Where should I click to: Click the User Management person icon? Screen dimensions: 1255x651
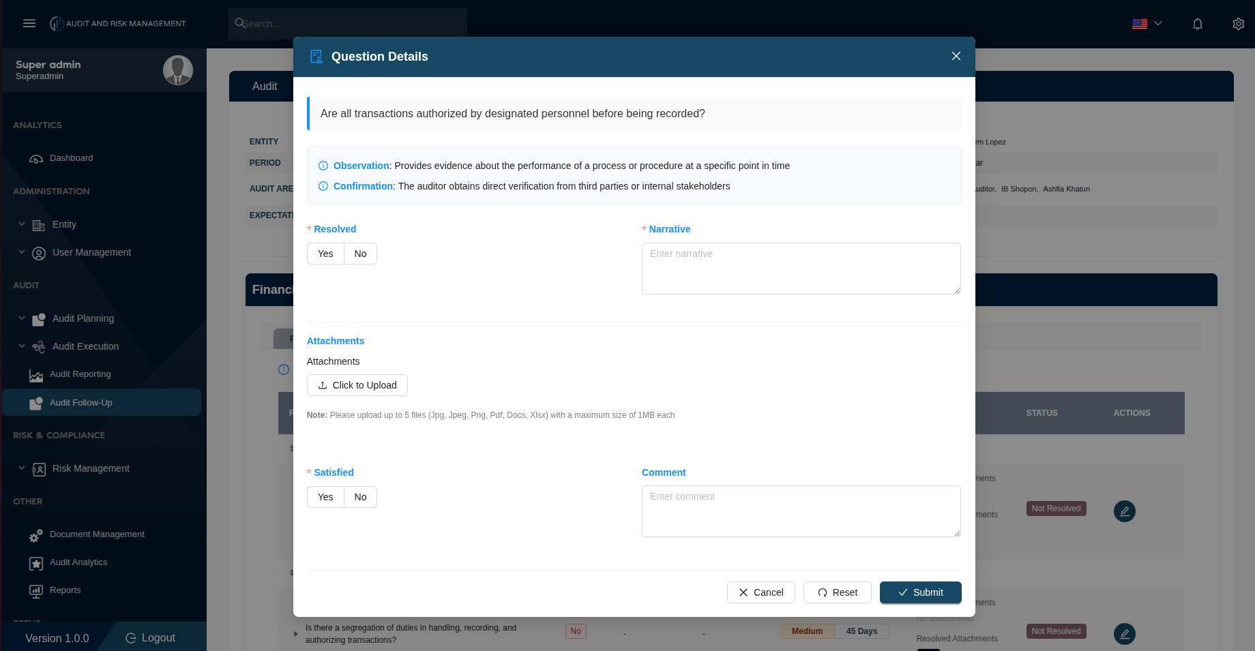point(39,253)
